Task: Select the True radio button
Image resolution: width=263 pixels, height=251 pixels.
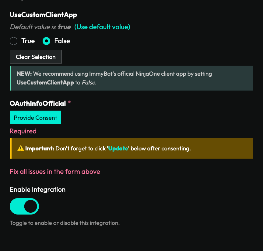Action: 13,41
